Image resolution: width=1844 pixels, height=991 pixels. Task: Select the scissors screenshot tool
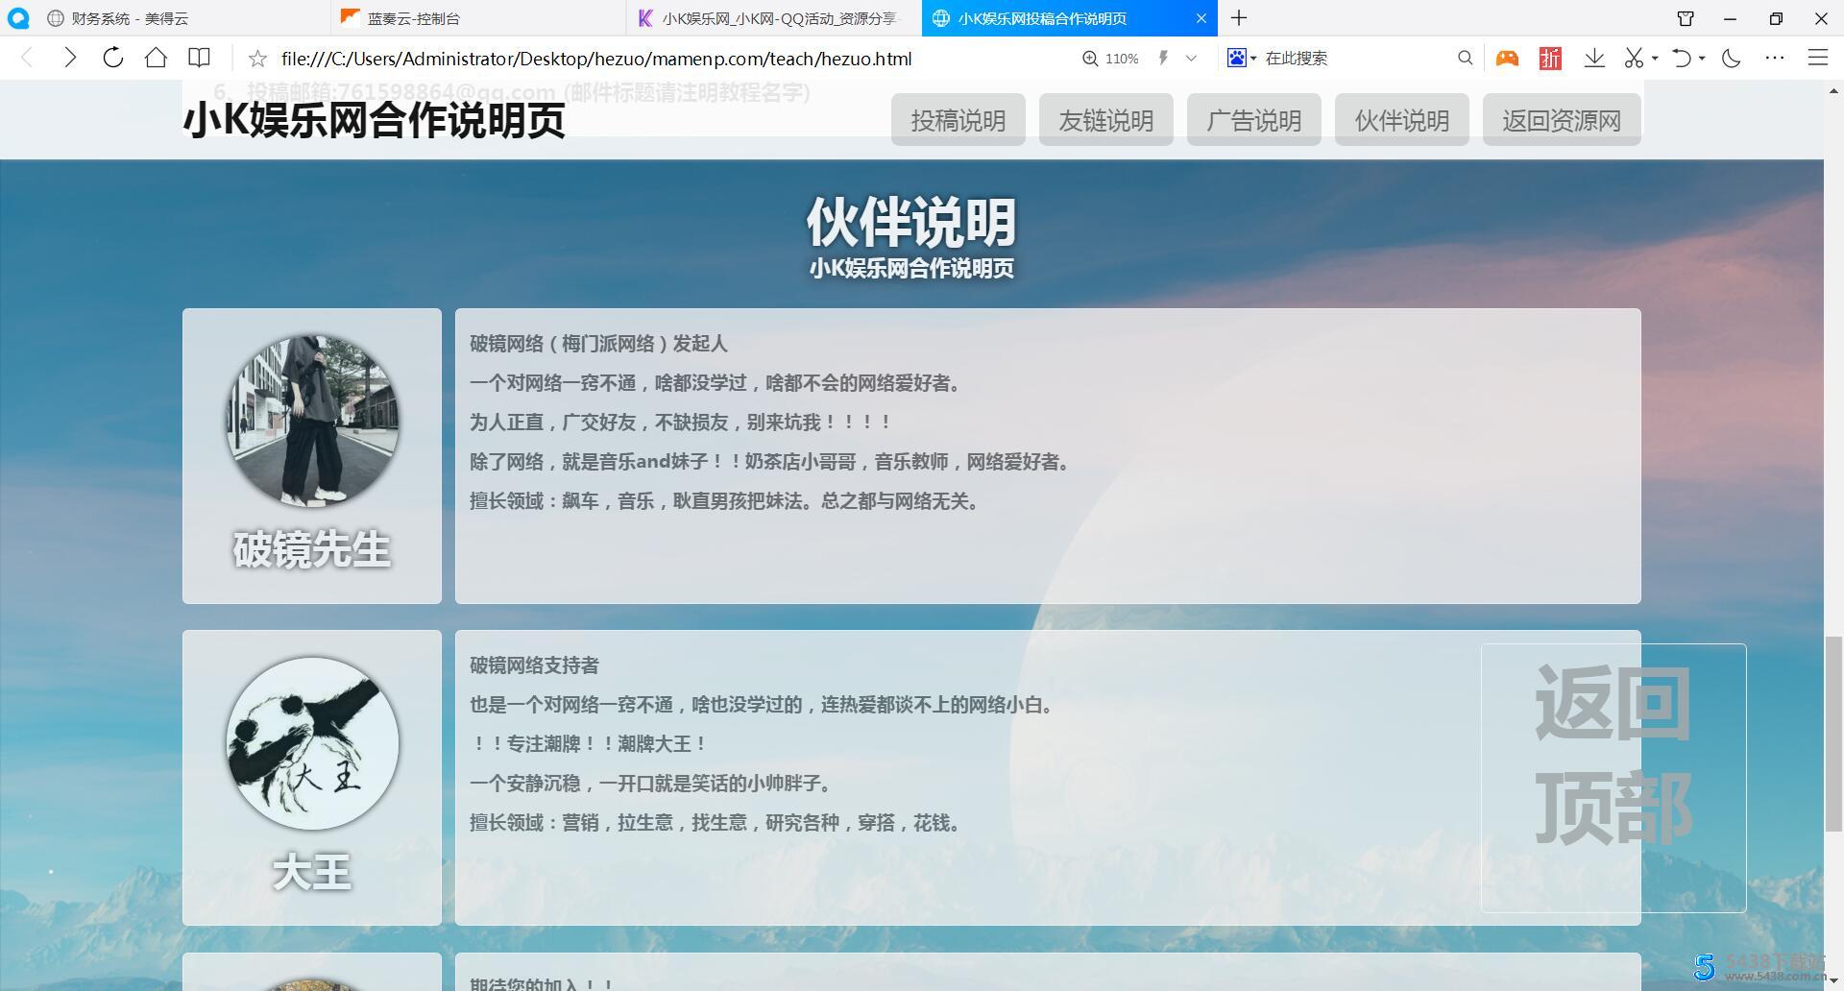tap(1633, 58)
